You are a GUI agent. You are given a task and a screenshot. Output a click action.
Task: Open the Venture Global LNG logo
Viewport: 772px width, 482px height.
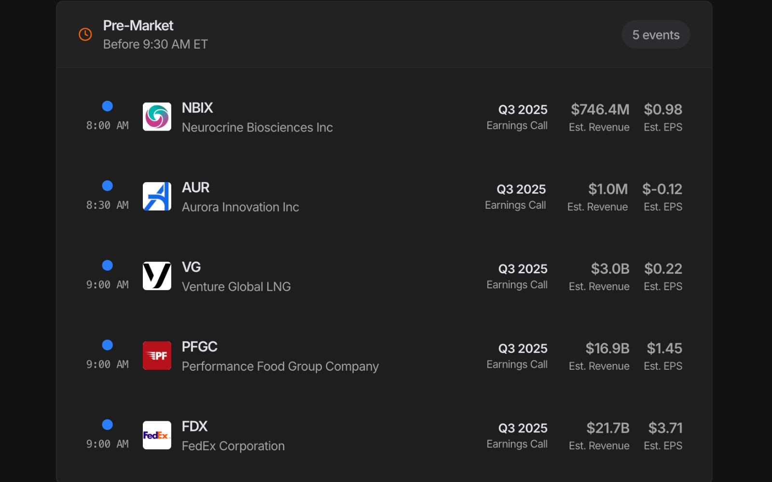coord(157,276)
